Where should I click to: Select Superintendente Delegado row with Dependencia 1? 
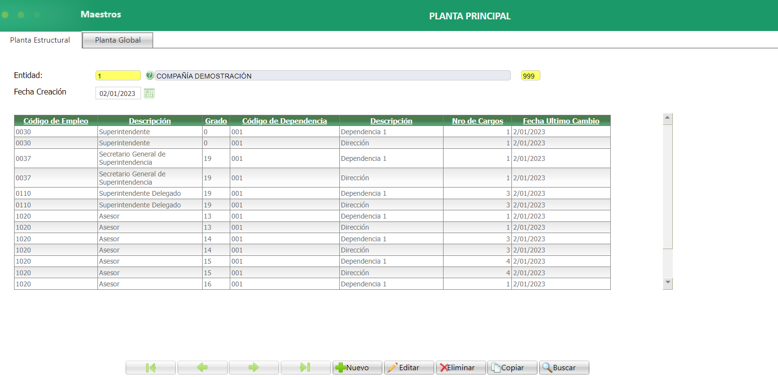pos(312,193)
